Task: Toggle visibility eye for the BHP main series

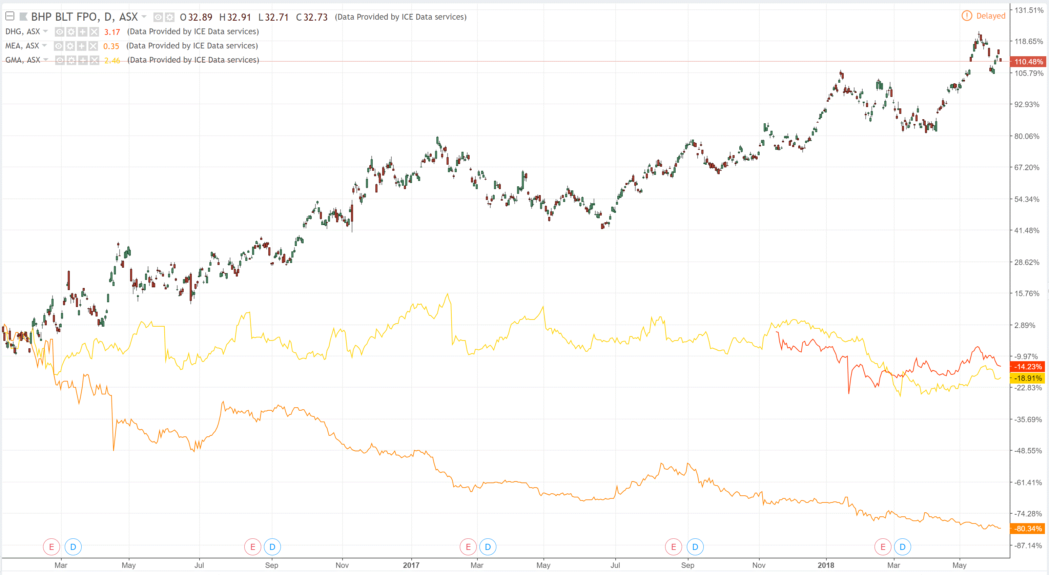Action: pyautogui.click(x=158, y=17)
